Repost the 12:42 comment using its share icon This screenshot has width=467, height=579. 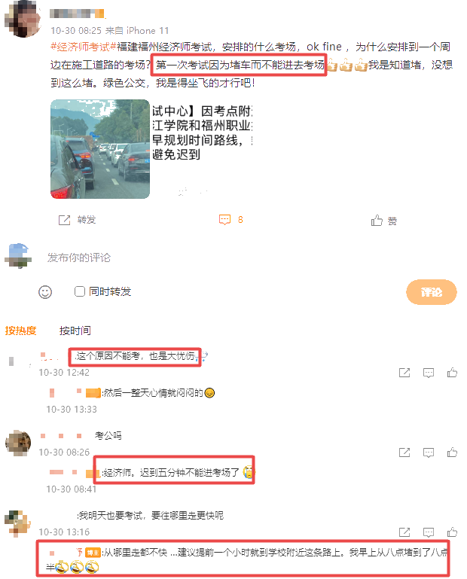pos(404,373)
